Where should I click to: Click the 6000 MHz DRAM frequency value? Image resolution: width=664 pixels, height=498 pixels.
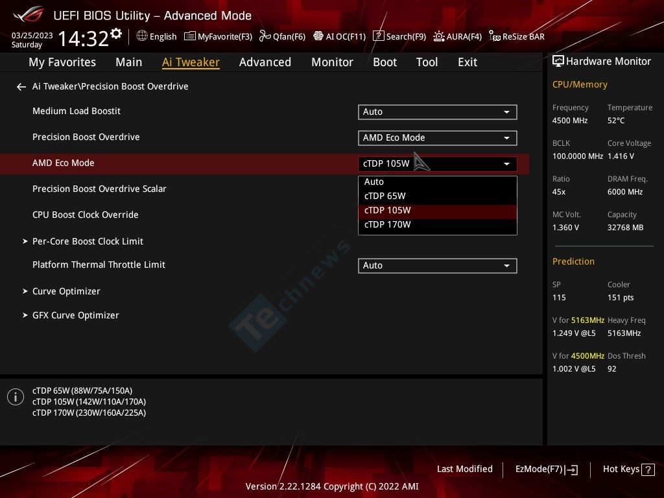pos(625,192)
